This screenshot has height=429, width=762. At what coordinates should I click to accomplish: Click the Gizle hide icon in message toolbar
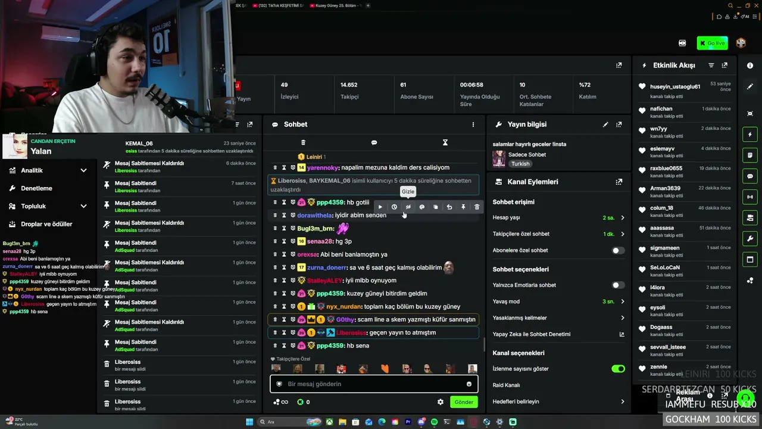pos(408,207)
